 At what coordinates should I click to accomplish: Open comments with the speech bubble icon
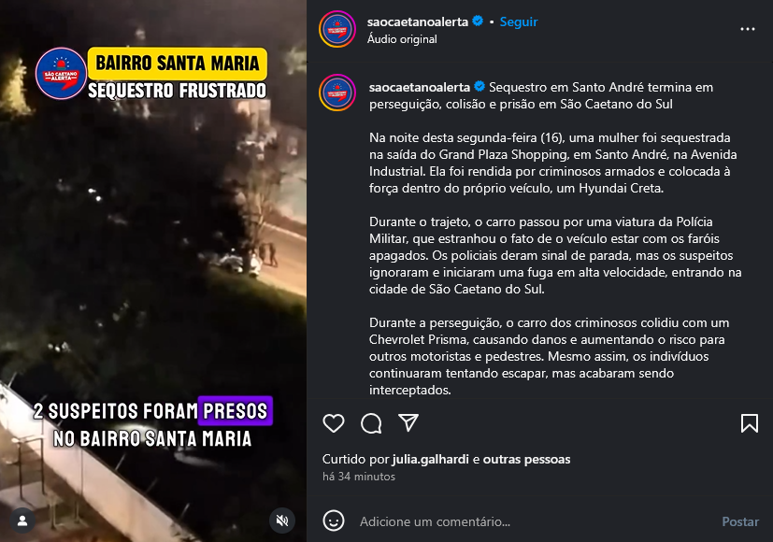[371, 423]
